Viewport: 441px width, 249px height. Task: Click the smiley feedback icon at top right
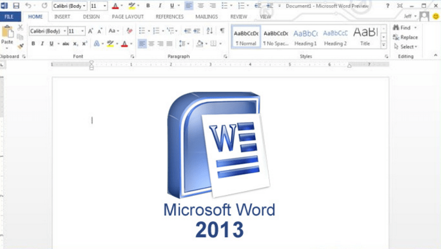point(436,16)
